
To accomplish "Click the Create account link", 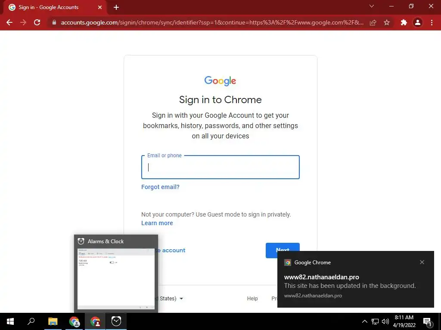I will click(170, 251).
